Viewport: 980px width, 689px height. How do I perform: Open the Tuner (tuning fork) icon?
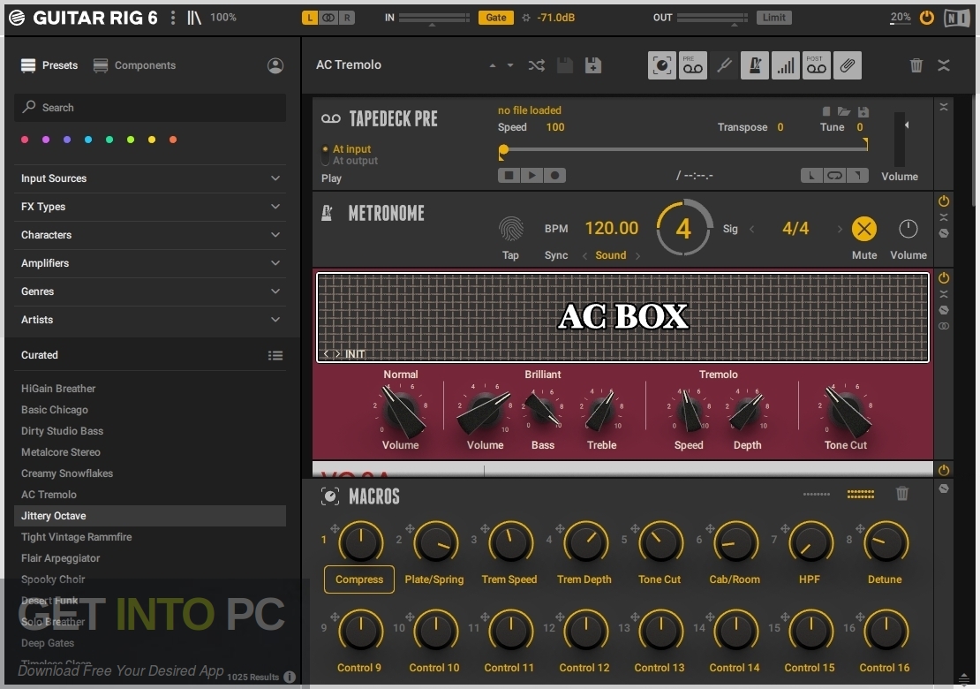coord(724,64)
